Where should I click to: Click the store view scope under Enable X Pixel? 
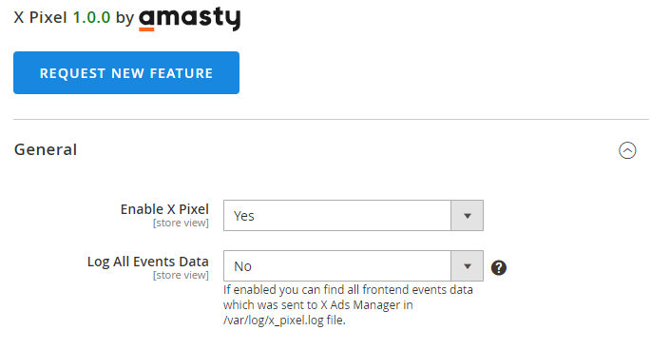[x=181, y=223]
